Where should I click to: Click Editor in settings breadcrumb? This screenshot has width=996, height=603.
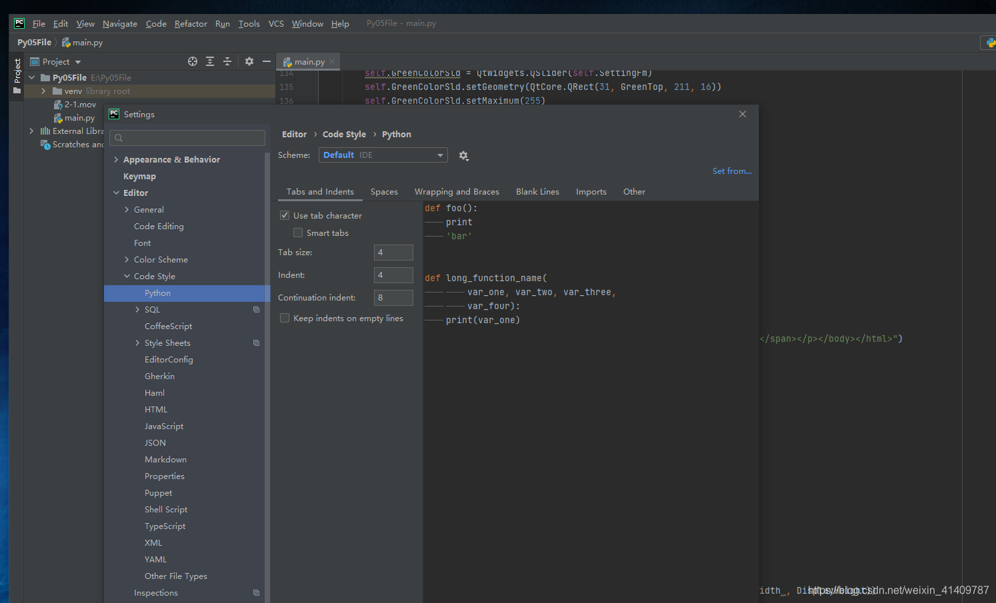(x=294, y=134)
